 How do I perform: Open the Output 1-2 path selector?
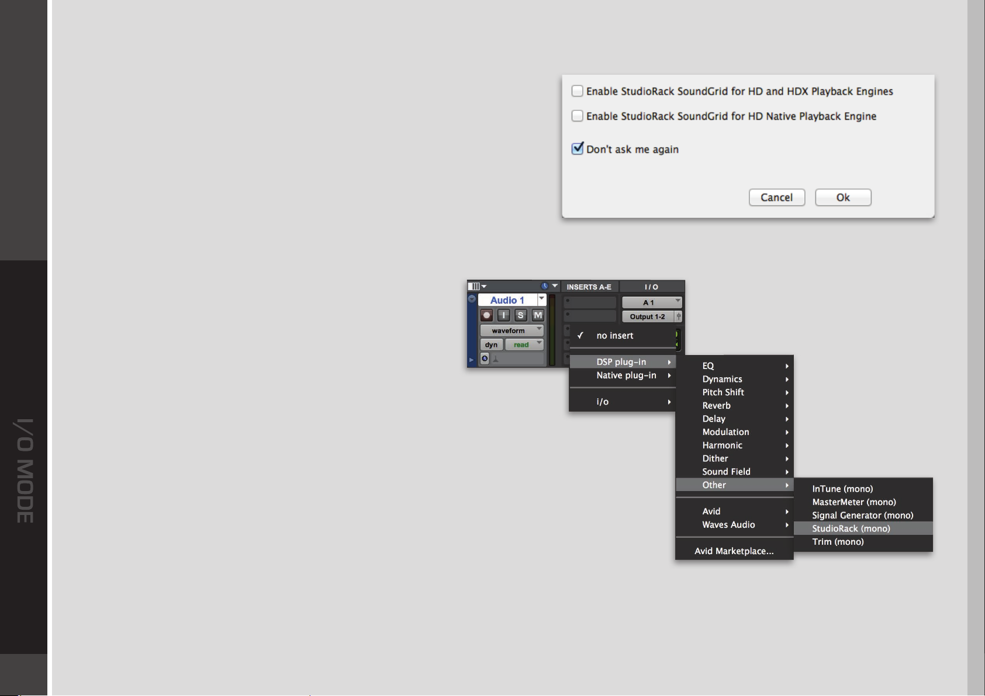pyautogui.click(x=648, y=316)
